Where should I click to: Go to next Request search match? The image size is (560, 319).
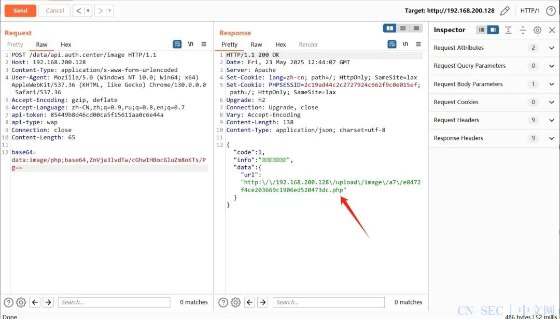pyautogui.click(x=48, y=302)
